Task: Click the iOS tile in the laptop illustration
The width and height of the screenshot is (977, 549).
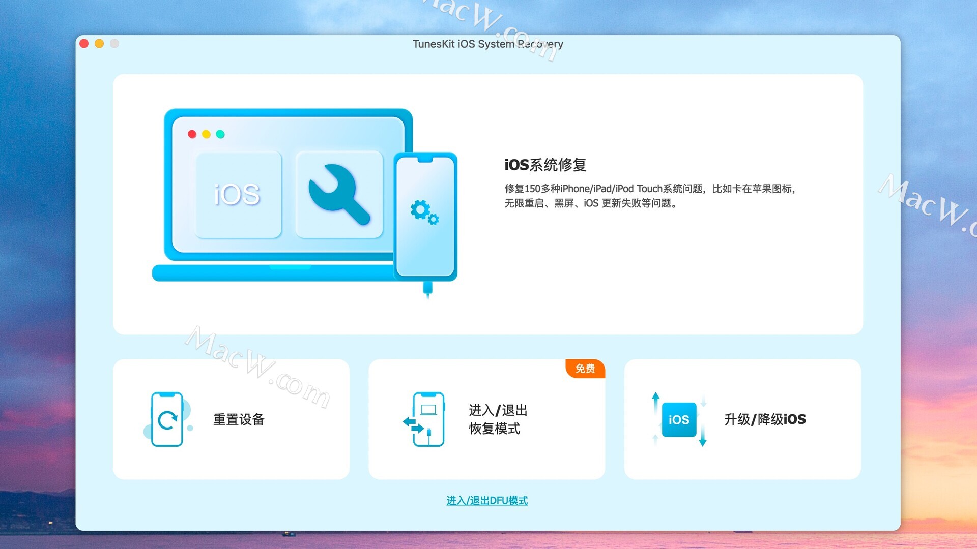Action: coord(238,194)
